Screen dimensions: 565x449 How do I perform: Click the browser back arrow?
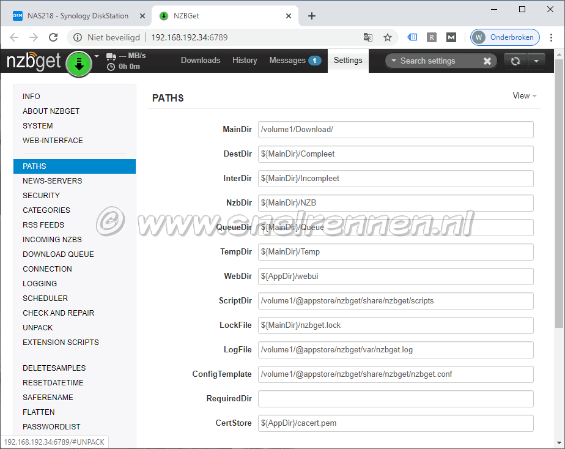coord(14,37)
